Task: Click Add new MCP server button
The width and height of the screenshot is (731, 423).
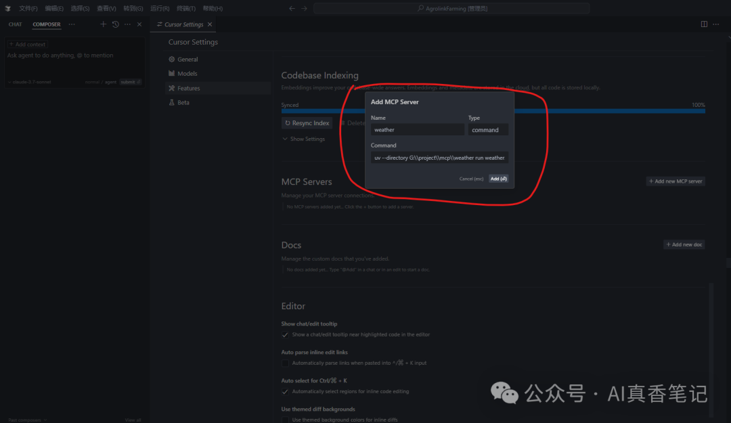Action: 675,181
